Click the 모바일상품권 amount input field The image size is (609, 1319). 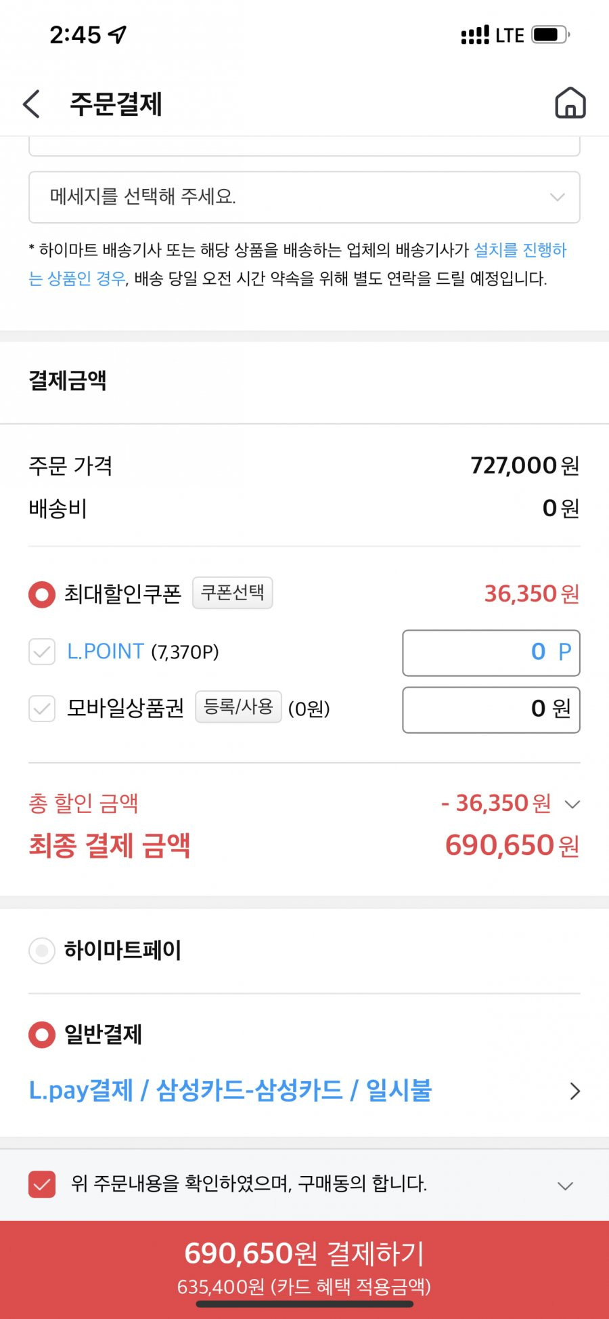491,709
